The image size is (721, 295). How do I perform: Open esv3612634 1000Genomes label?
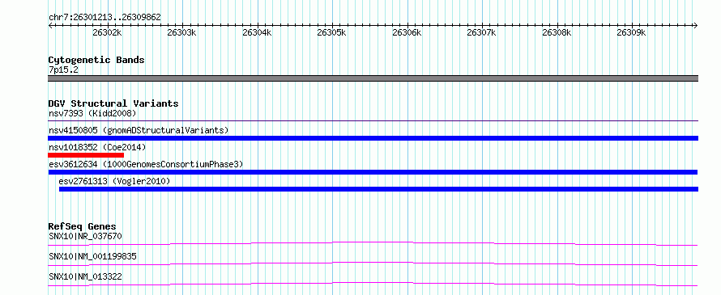(146, 164)
